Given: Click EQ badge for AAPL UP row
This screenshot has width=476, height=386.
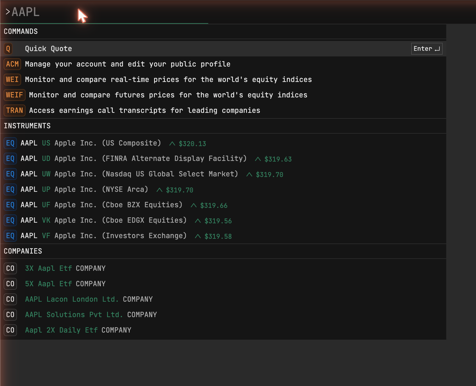Looking at the screenshot, I should tap(10, 189).
